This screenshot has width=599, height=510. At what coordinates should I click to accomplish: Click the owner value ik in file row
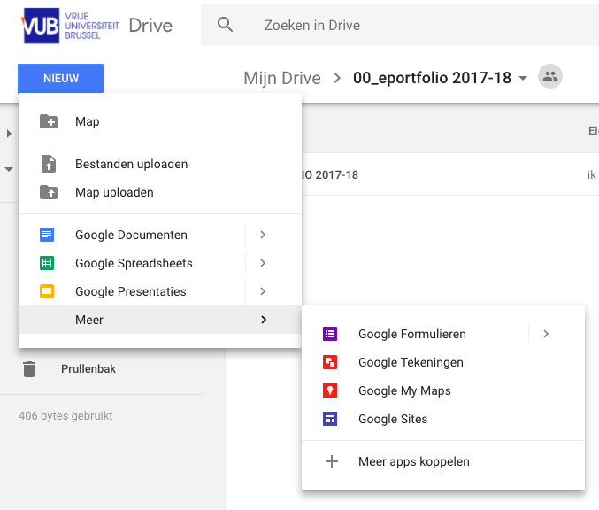pyautogui.click(x=592, y=174)
